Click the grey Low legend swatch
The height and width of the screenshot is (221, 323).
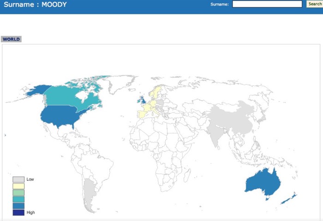(18, 179)
